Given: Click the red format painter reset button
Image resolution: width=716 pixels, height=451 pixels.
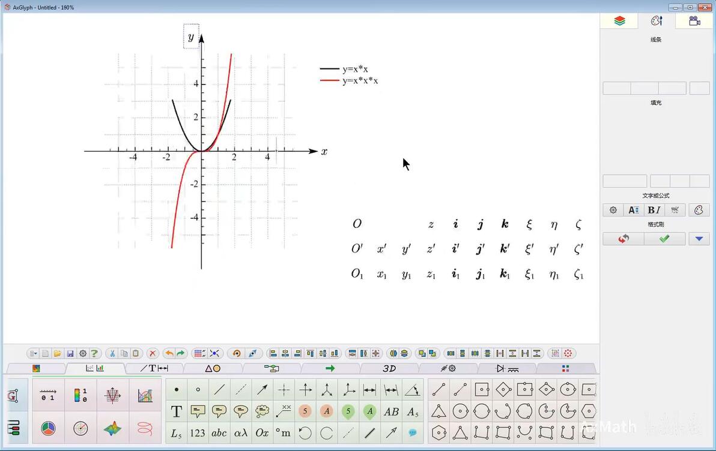Looking at the screenshot, I should (x=623, y=239).
